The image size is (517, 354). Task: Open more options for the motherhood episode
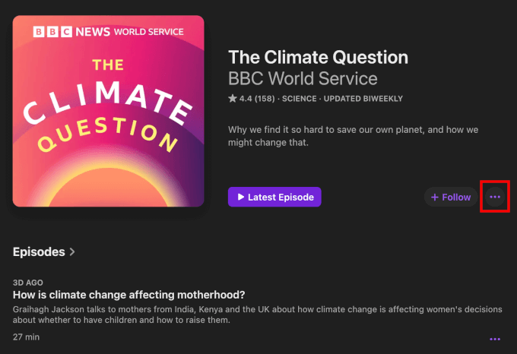495,339
